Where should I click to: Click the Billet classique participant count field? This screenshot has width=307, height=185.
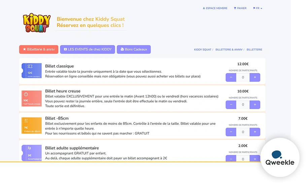[243, 78]
